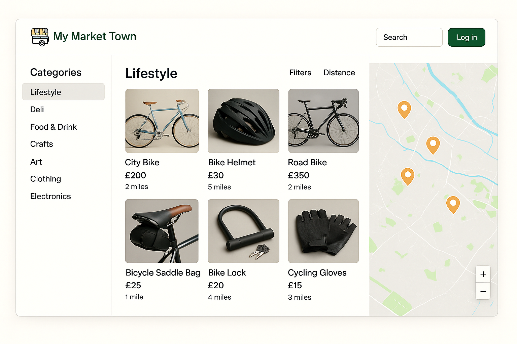
Task: Open the Cycling Gloves product image
Action: pyautogui.click(x=323, y=231)
